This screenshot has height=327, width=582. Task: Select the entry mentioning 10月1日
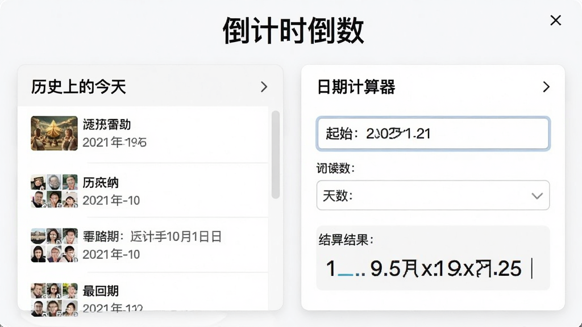click(152, 237)
